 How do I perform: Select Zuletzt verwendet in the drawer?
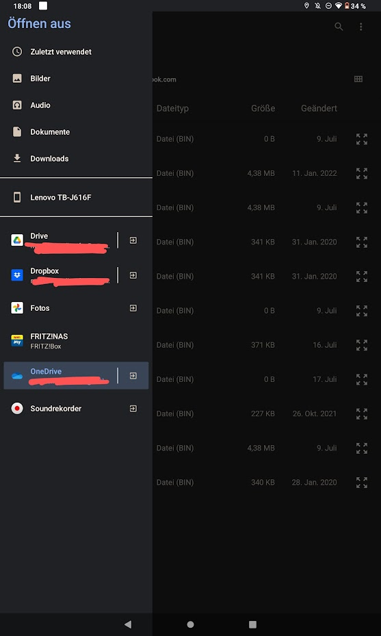[76, 52]
